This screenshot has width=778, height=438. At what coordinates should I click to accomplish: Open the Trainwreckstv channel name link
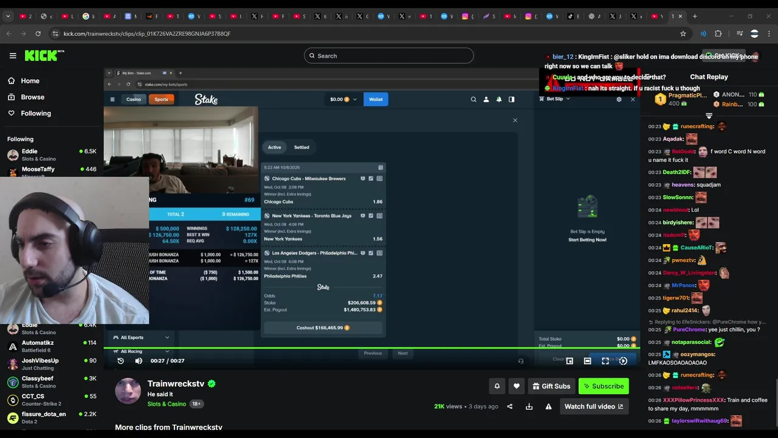click(x=176, y=384)
